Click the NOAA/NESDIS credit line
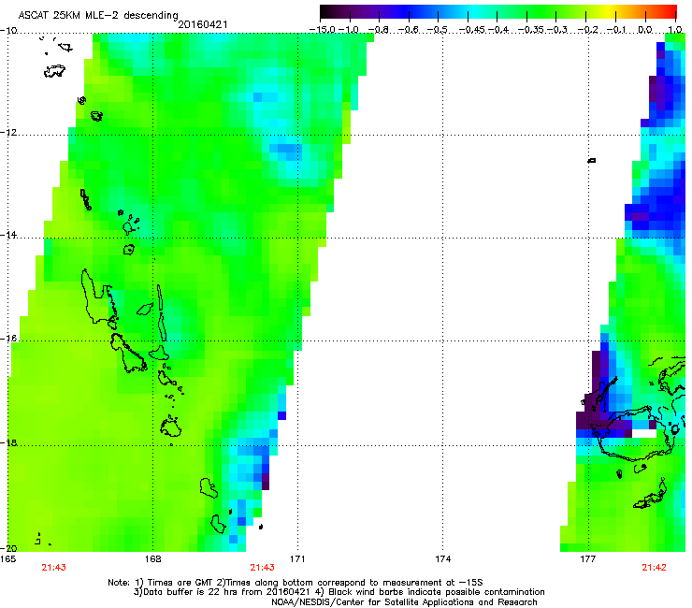 (404, 602)
